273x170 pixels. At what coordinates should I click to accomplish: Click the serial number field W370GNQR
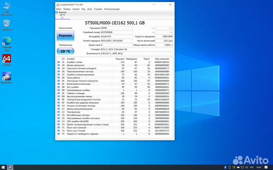pyautogui.click(x=116, y=32)
